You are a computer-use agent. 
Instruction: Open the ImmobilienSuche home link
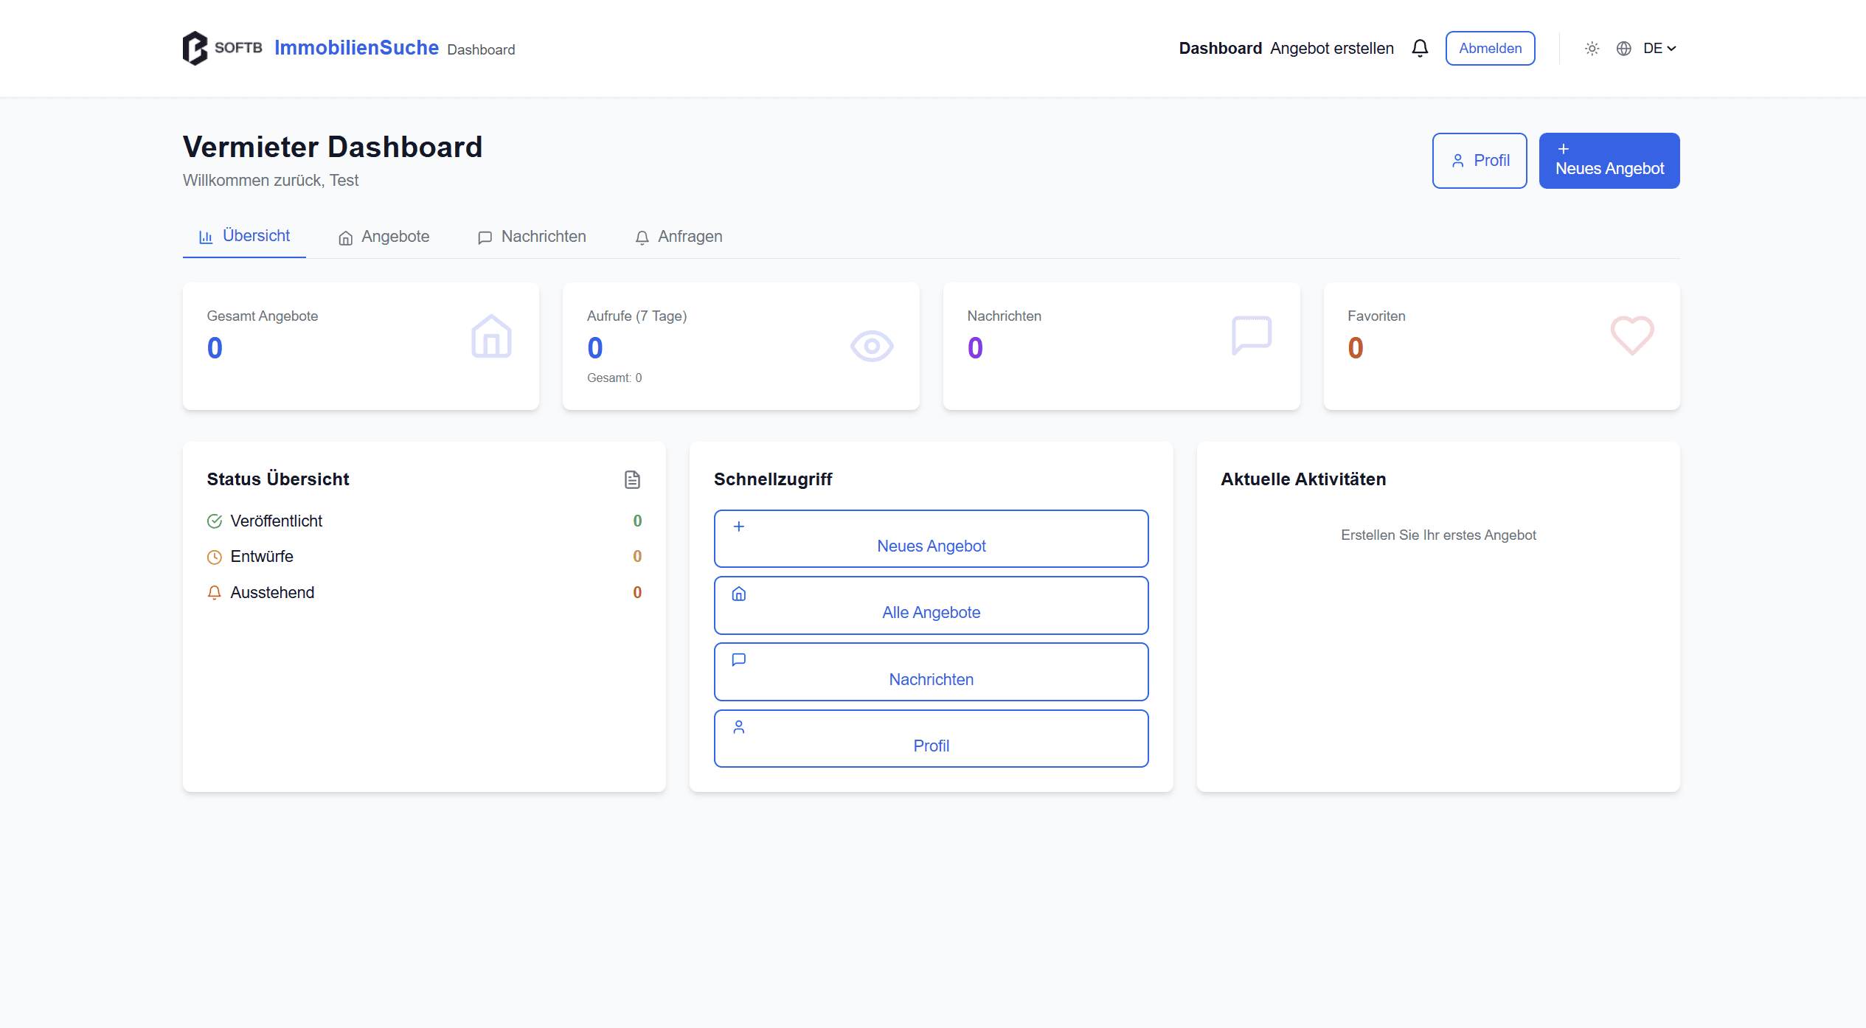(356, 48)
